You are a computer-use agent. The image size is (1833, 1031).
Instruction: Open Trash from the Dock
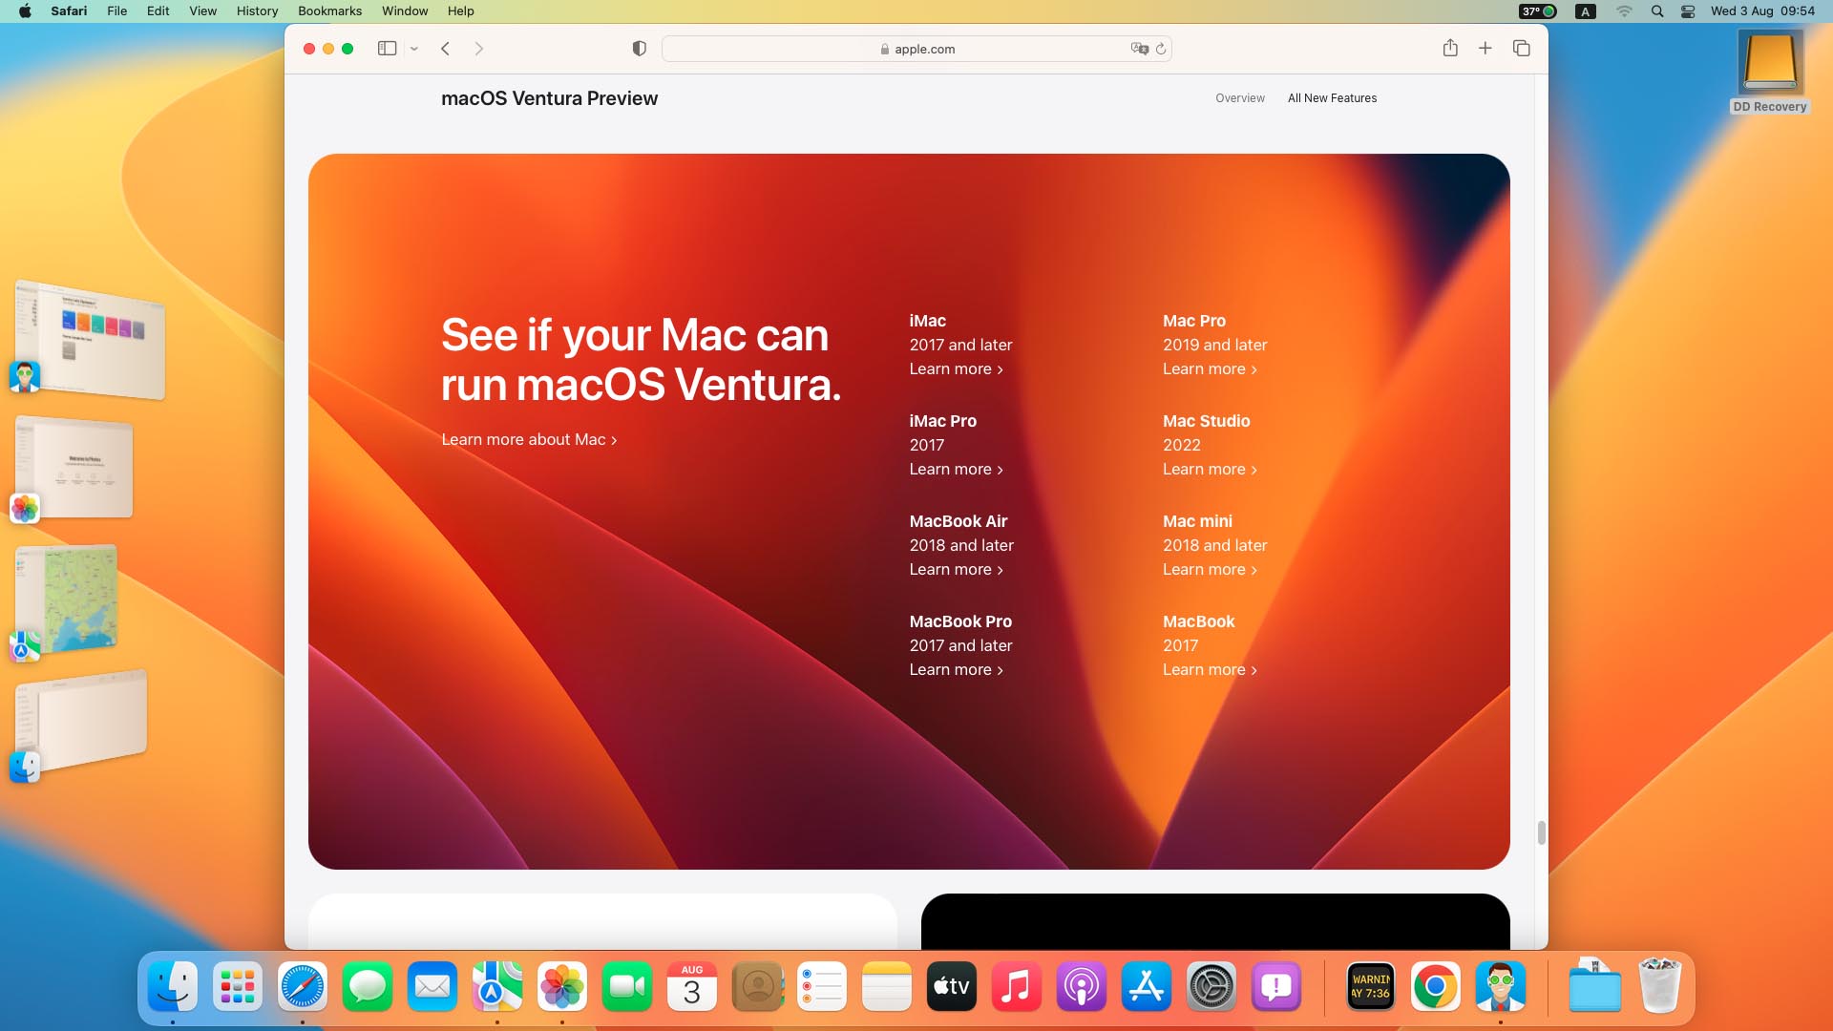coord(1660,986)
